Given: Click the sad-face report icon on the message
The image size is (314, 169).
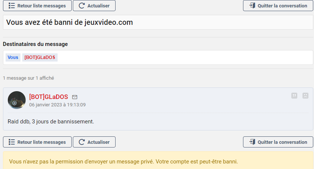Looking at the screenshot, I should point(305,96).
